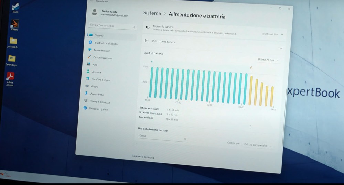Click the 'Sospensione' label

click(x=146, y=117)
